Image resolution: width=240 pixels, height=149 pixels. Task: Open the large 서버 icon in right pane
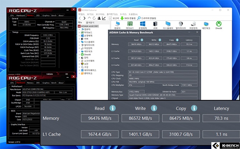155,25
